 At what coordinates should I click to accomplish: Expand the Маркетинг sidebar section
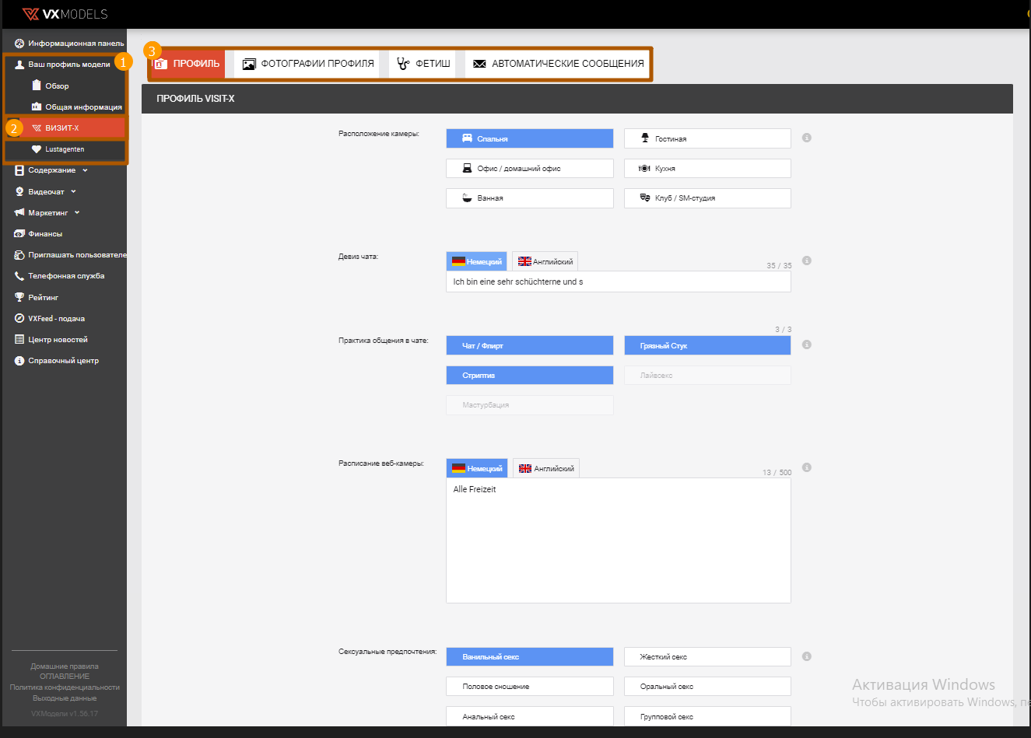[x=48, y=213]
